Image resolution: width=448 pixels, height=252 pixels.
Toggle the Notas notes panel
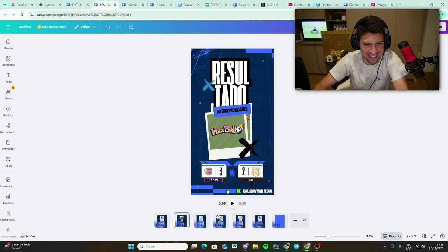click(x=28, y=236)
